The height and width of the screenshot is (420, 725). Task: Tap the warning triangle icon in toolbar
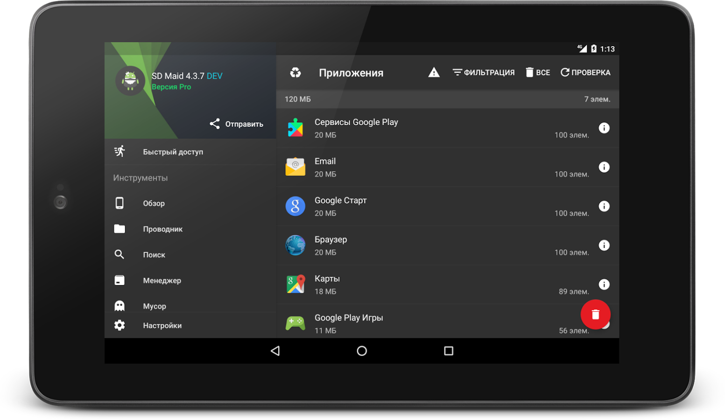pos(434,72)
